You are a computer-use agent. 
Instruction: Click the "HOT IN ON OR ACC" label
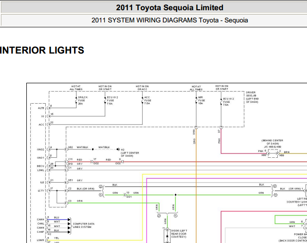coord(142,88)
